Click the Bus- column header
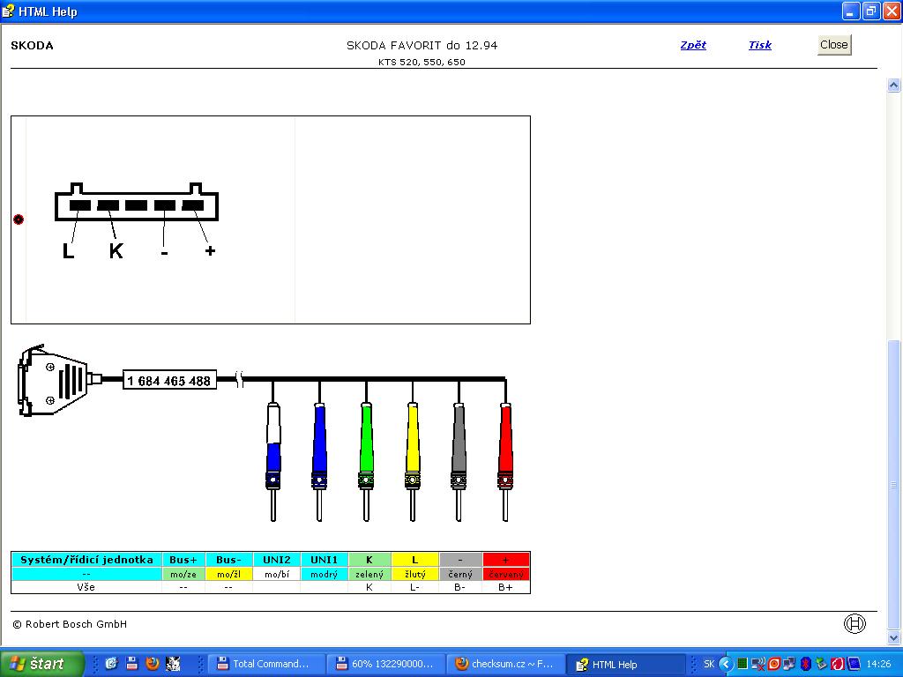 pos(228,560)
